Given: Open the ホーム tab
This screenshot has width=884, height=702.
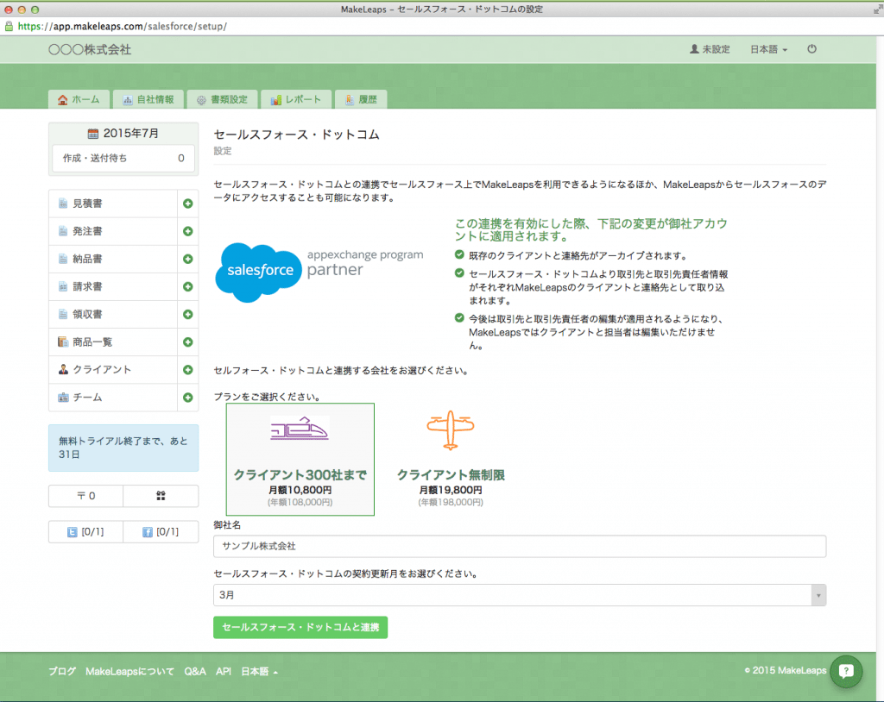Looking at the screenshot, I should click(x=79, y=99).
